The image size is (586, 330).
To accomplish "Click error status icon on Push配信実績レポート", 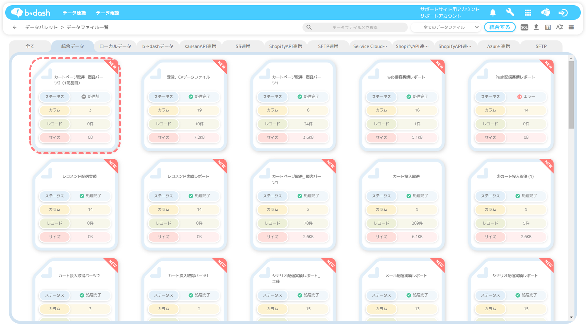I will (519, 97).
